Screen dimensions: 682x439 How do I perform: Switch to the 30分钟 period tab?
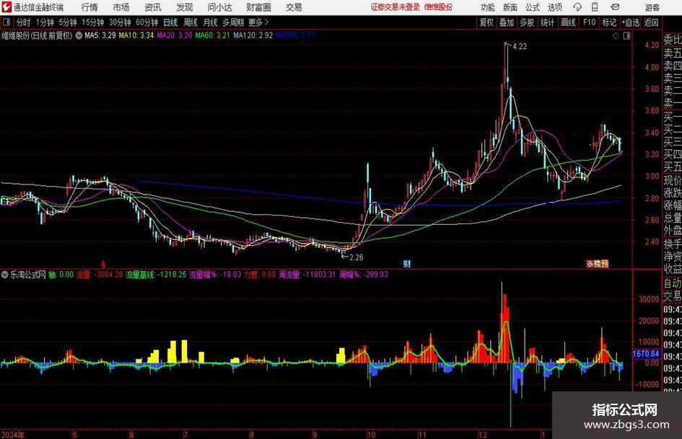[120, 22]
